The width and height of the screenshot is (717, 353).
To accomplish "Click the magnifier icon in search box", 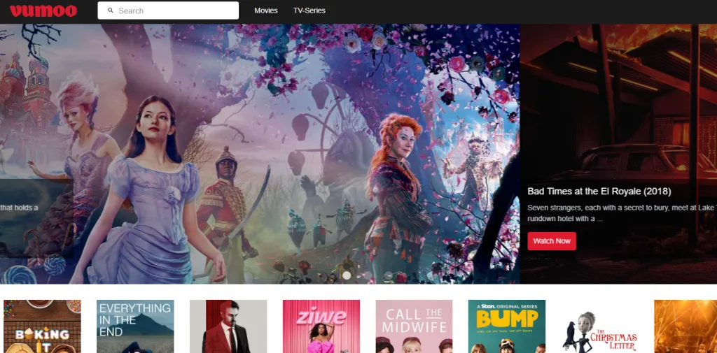I will [x=110, y=10].
